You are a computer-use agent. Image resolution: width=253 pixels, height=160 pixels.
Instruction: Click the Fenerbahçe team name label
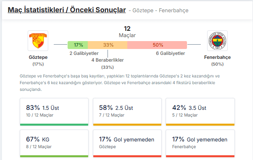pyautogui.click(x=217, y=57)
